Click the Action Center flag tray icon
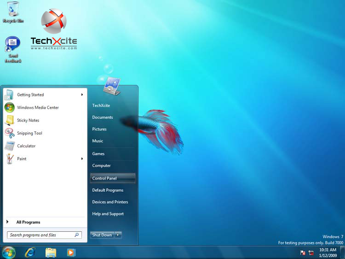345x259 pixels. click(x=303, y=253)
